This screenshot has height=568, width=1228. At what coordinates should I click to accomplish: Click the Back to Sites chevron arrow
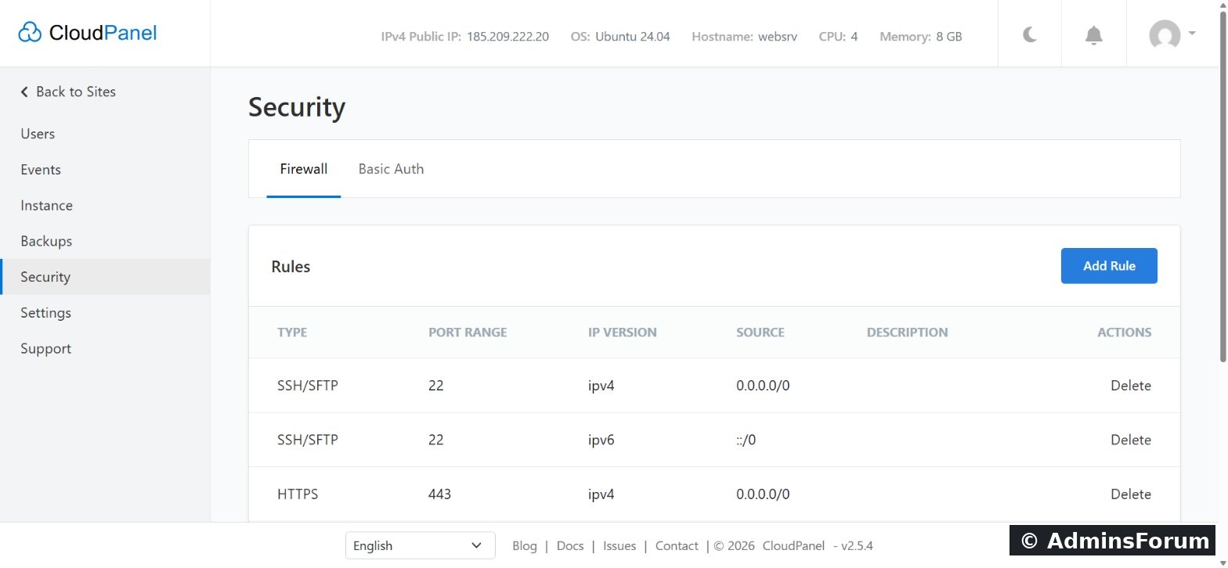(x=24, y=92)
